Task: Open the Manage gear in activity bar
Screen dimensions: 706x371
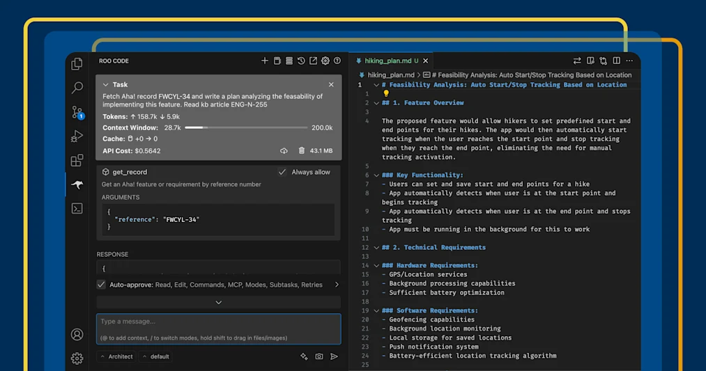Action: pyautogui.click(x=77, y=358)
